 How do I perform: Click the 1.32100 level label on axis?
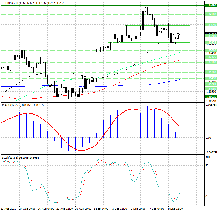click(x=210, y=62)
